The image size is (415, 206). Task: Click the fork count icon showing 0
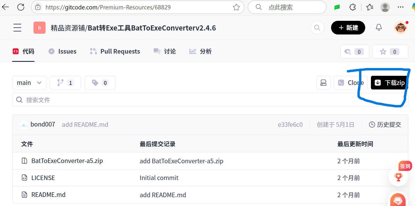(355, 52)
